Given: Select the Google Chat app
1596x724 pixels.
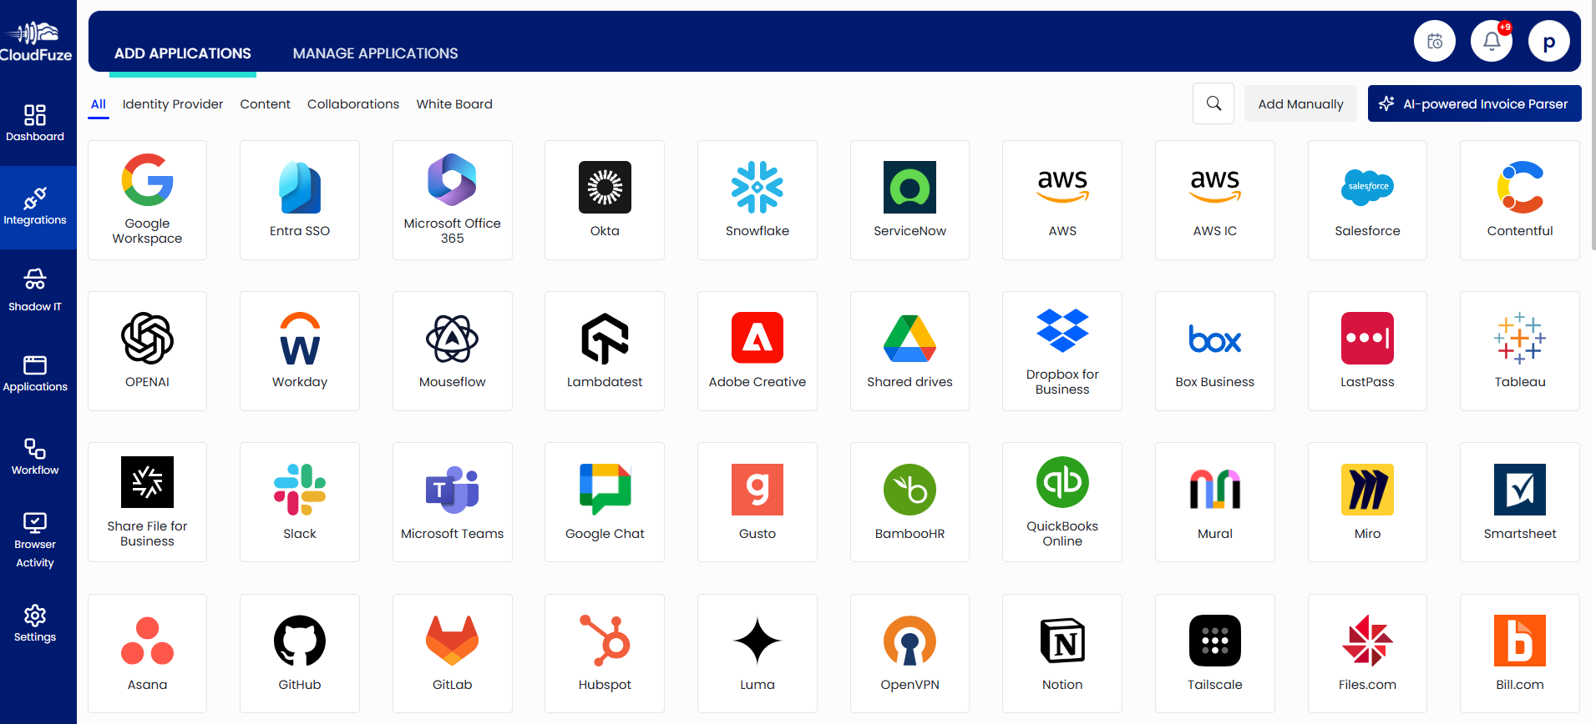Looking at the screenshot, I should [x=605, y=502].
